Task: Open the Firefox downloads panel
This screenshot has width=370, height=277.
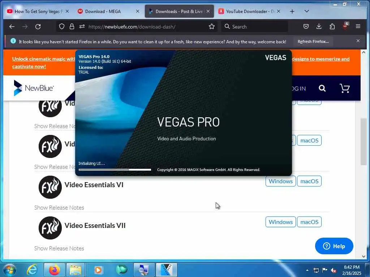Action: [x=319, y=26]
